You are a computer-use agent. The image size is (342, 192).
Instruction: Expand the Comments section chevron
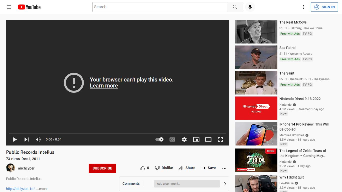click(225, 184)
